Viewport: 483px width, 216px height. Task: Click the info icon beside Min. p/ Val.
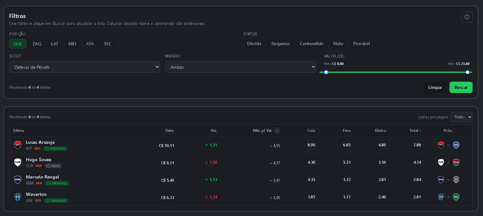(x=277, y=131)
